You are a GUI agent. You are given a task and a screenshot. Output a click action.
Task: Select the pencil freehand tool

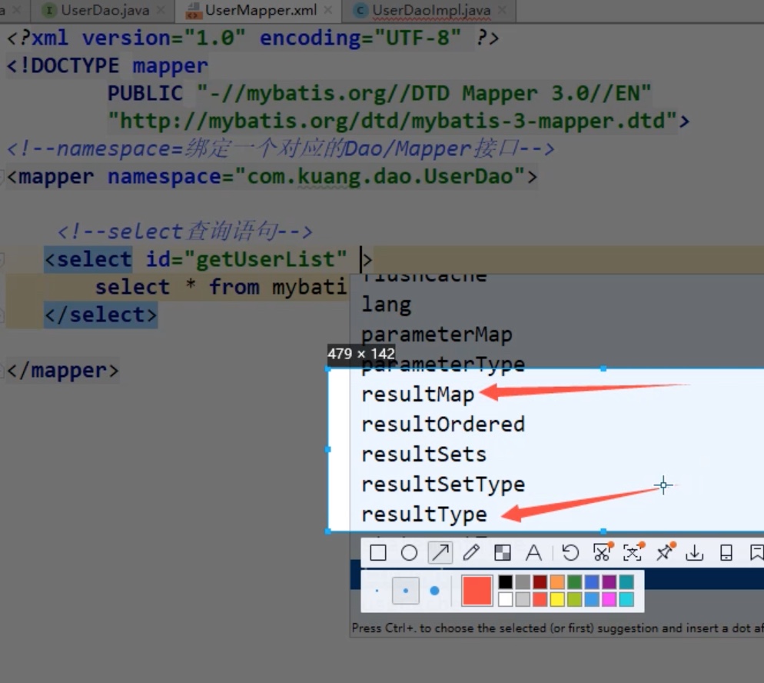[x=471, y=552]
